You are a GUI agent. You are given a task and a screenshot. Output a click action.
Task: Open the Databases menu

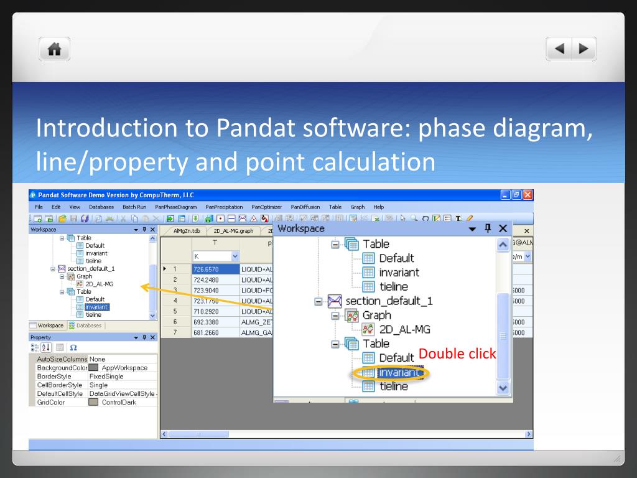tap(101, 207)
